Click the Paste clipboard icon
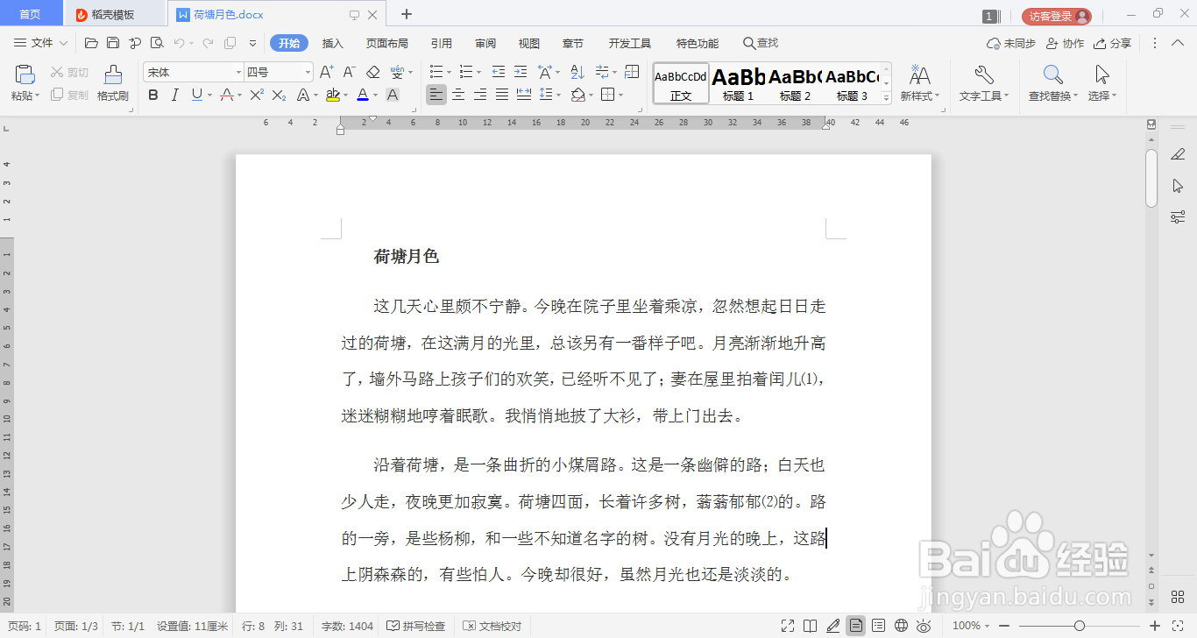This screenshot has width=1197, height=638. [25, 74]
